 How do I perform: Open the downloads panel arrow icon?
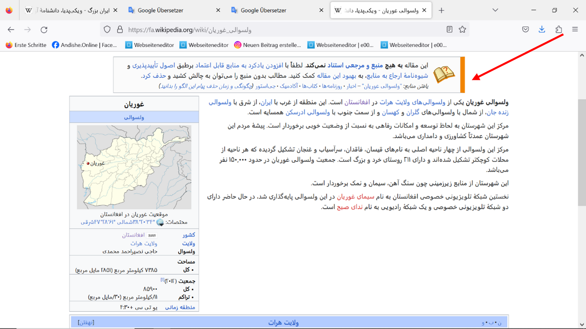point(542,30)
